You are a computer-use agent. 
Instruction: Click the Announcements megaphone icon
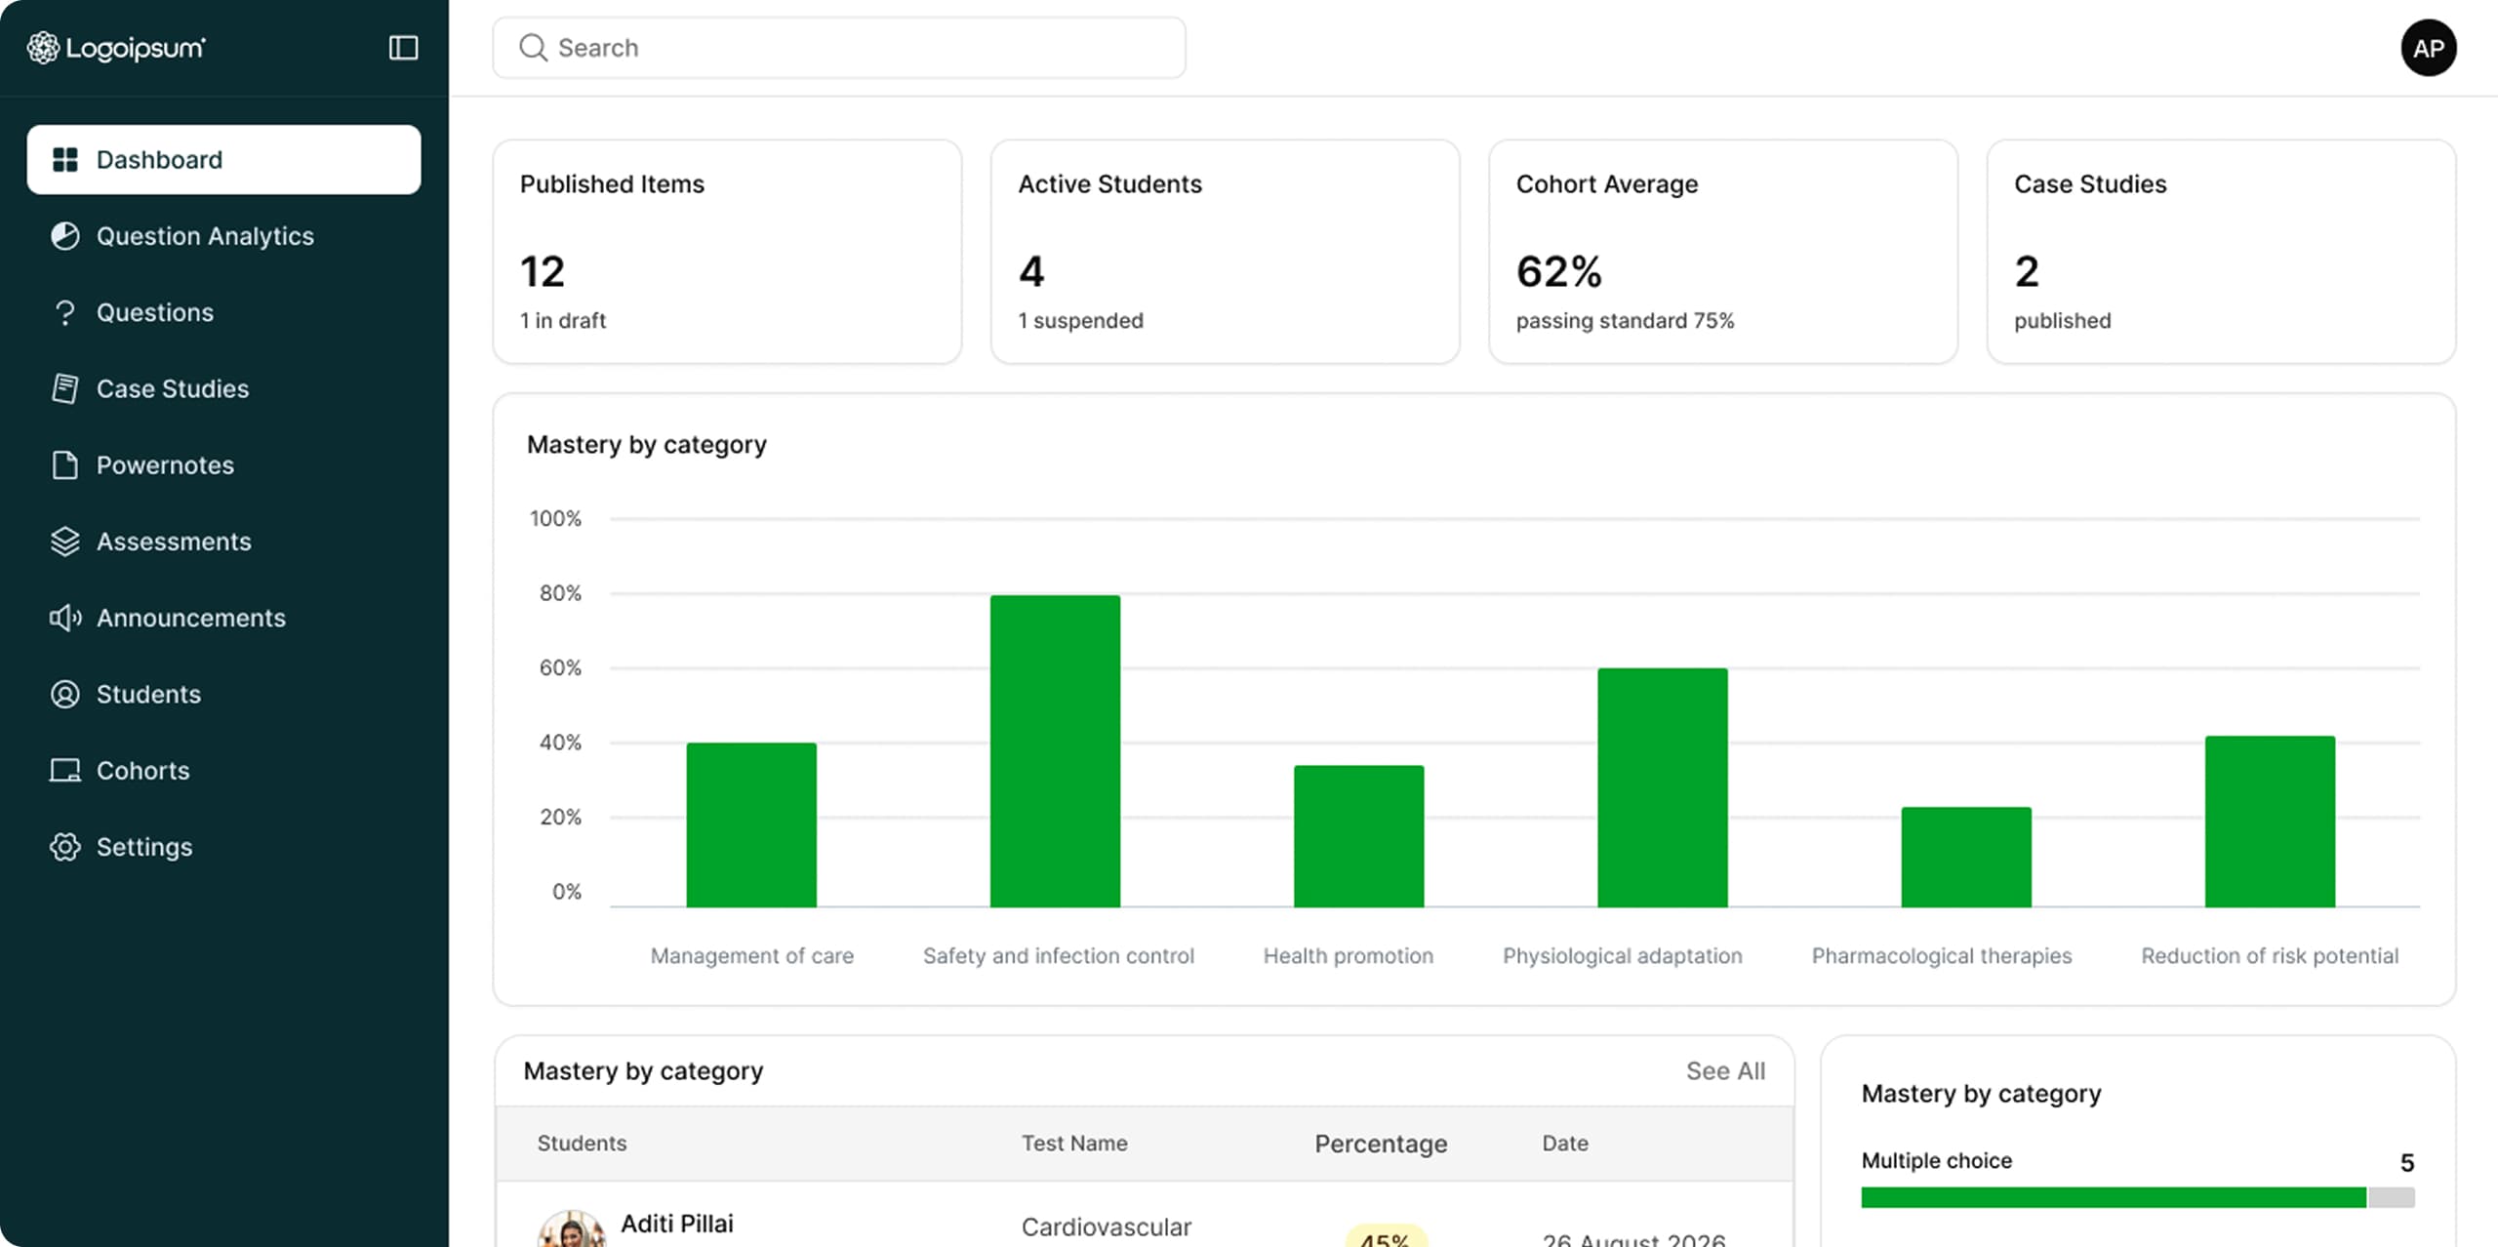[65, 618]
